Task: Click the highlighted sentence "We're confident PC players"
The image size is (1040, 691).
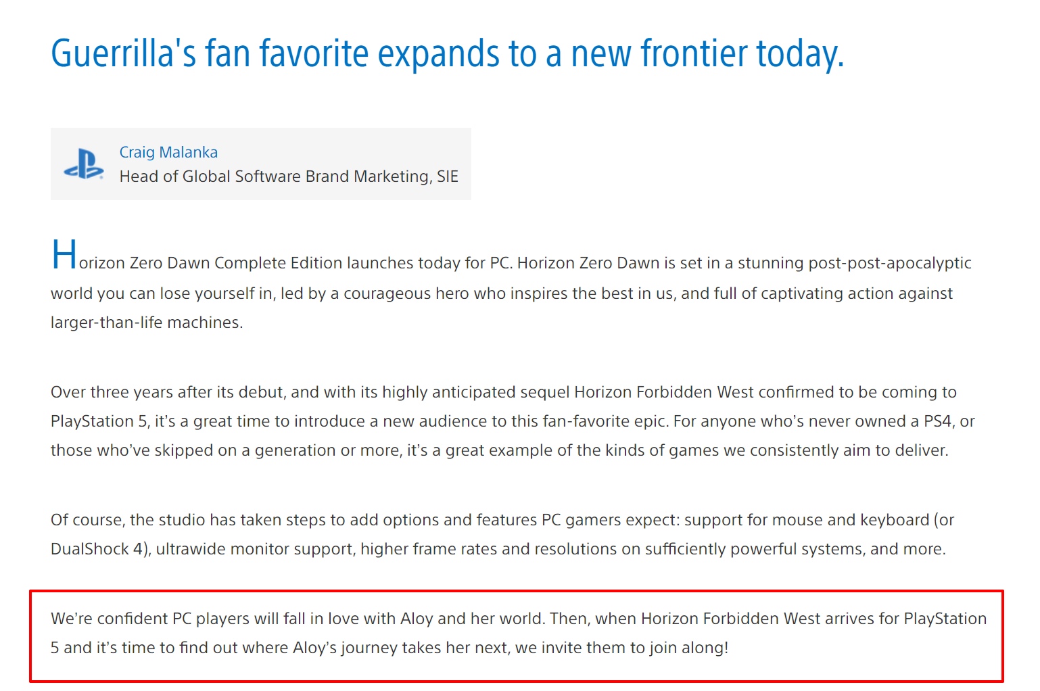Action: click(x=519, y=634)
